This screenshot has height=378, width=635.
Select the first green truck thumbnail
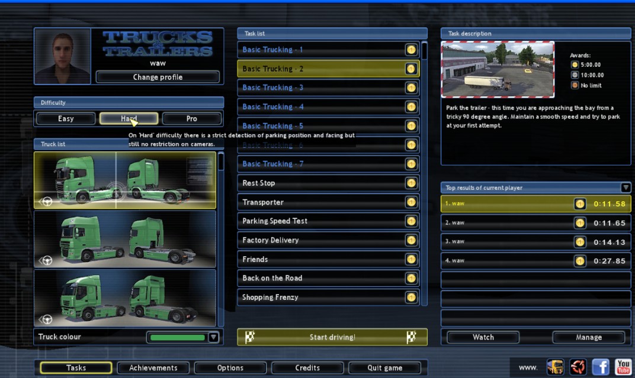tap(125, 180)
